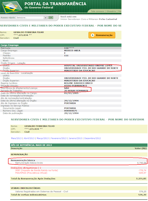Go to Servidores breadcrumb link
This screenshot has height=201, width=148.
pos(74,19)
